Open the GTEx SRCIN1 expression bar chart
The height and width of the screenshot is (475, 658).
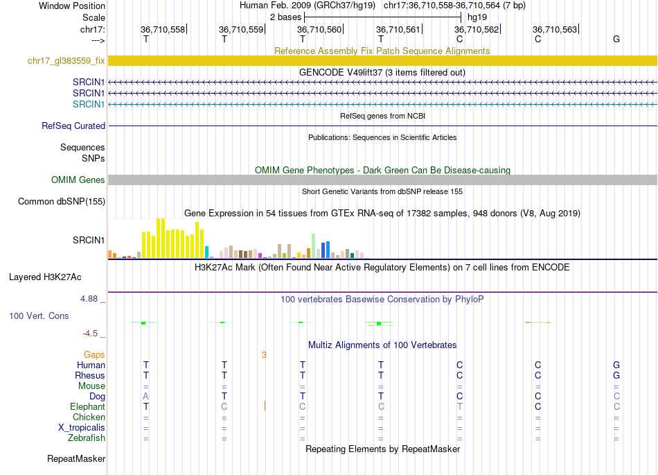[x=239, y=238]
